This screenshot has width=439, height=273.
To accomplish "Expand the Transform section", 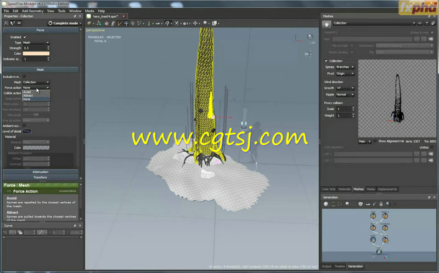I will tap(40, 177).
